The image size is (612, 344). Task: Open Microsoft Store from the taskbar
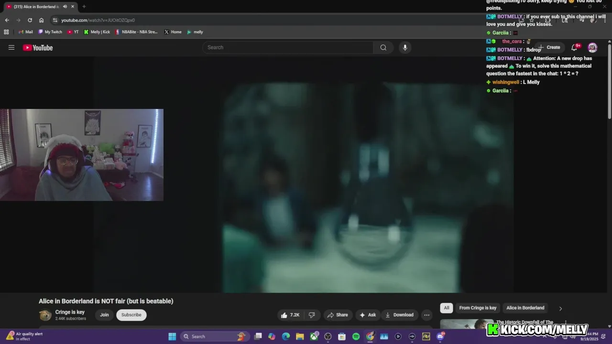point(342,336)
